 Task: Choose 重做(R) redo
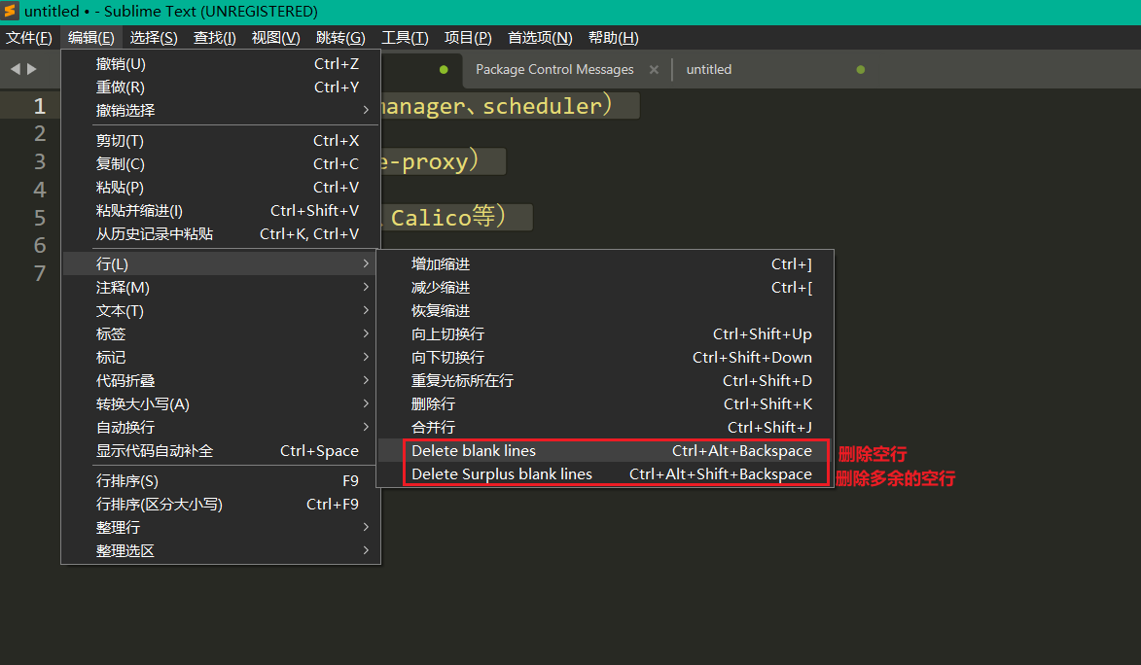click(221, 87)
